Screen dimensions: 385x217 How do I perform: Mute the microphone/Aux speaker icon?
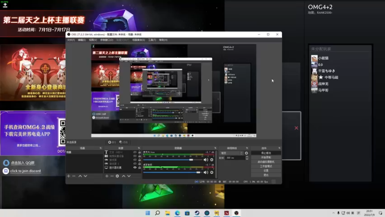(206, 160)
